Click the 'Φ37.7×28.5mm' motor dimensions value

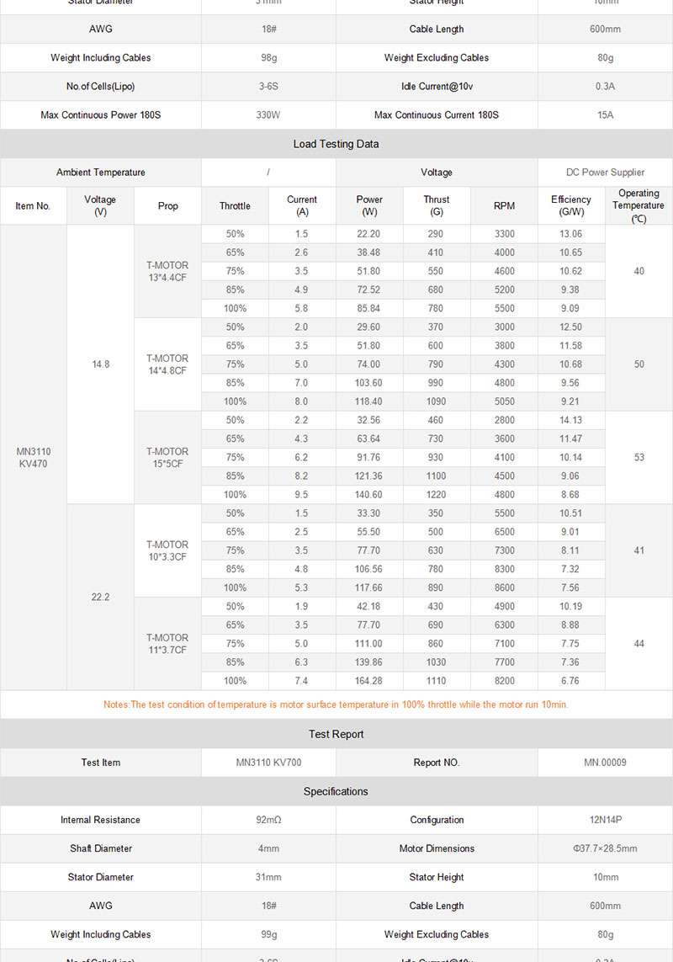coord(605,849)
